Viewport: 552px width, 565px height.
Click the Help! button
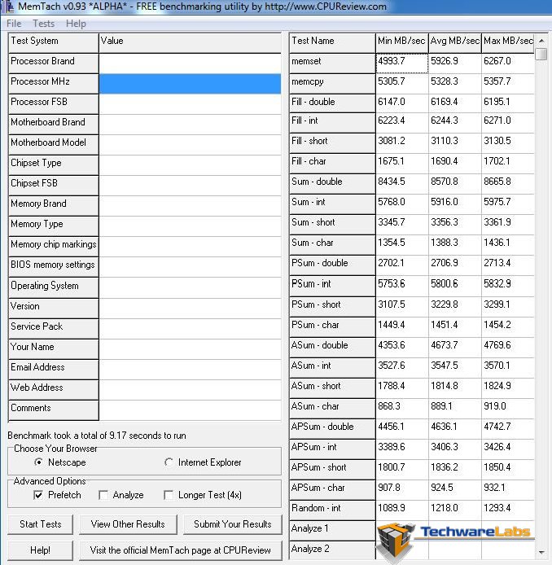[41, 550]
